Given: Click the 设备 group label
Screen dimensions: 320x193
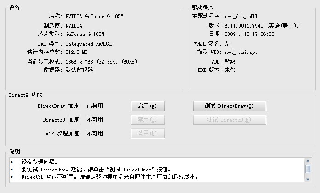Looking at the screenshot, I should click(x=14, y=8).
